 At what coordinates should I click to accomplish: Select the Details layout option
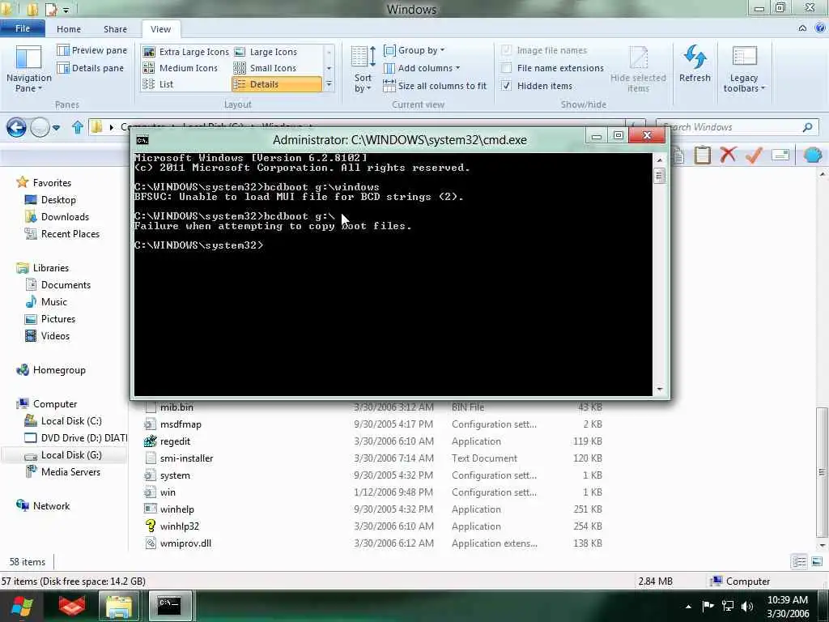click(277, 84)
